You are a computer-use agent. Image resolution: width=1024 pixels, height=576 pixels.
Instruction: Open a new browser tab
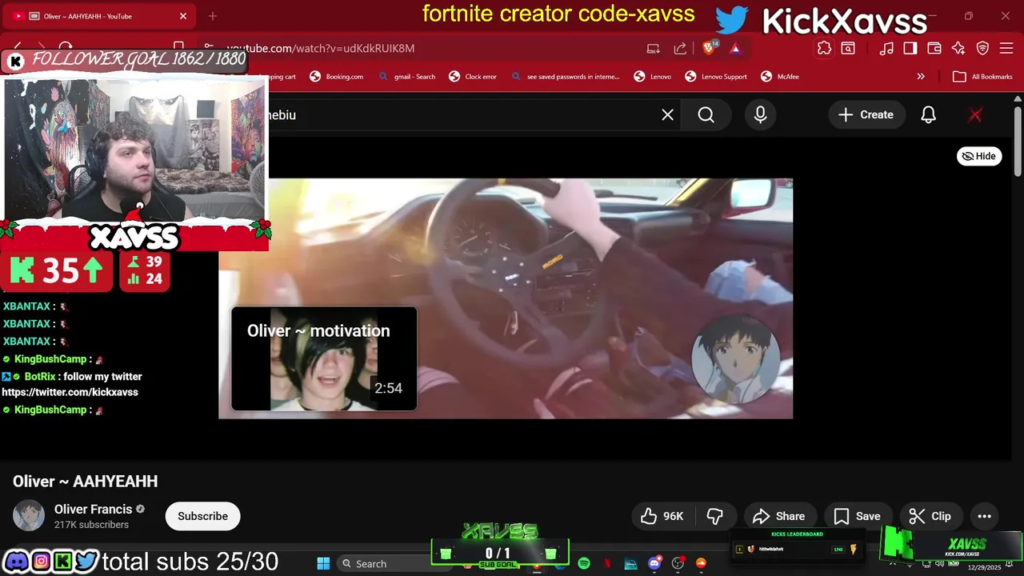[x=213, y=16]
